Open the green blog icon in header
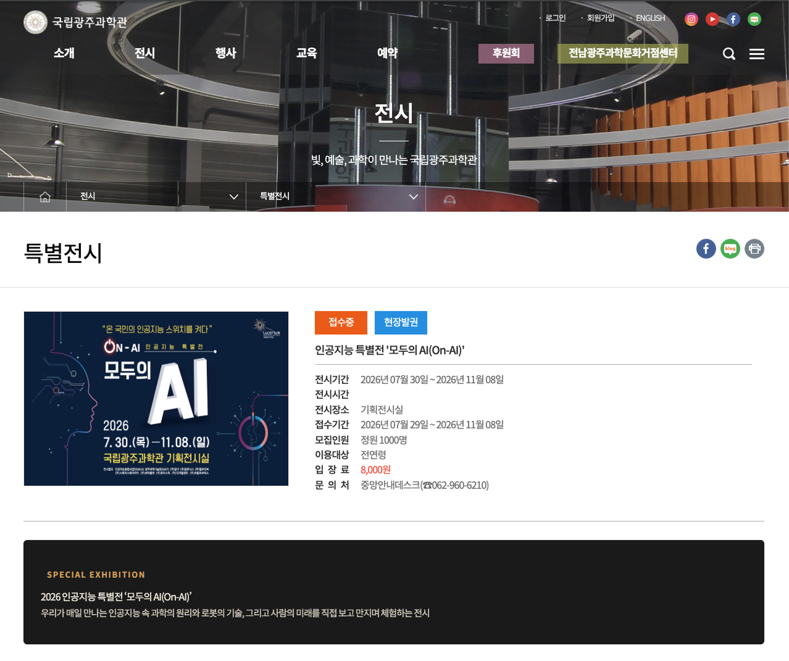Image resolution: width=789 pixels, height=661 pixels. 754,19
